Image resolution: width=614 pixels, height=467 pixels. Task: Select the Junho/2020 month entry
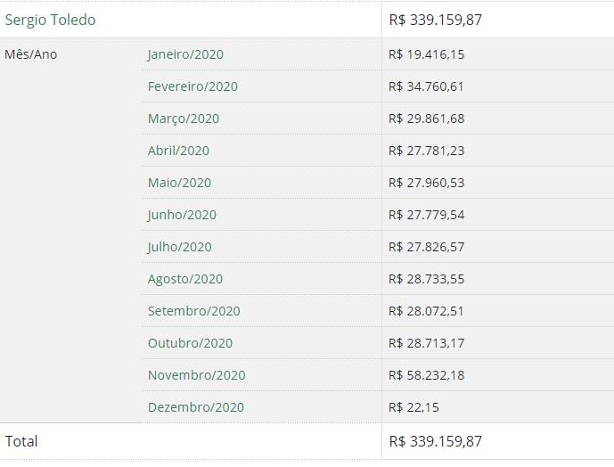click(x=182, y=215)
